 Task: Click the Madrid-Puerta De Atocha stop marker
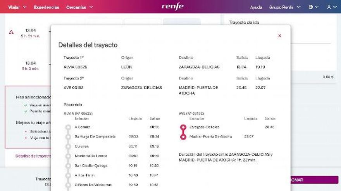pos(183,137)
